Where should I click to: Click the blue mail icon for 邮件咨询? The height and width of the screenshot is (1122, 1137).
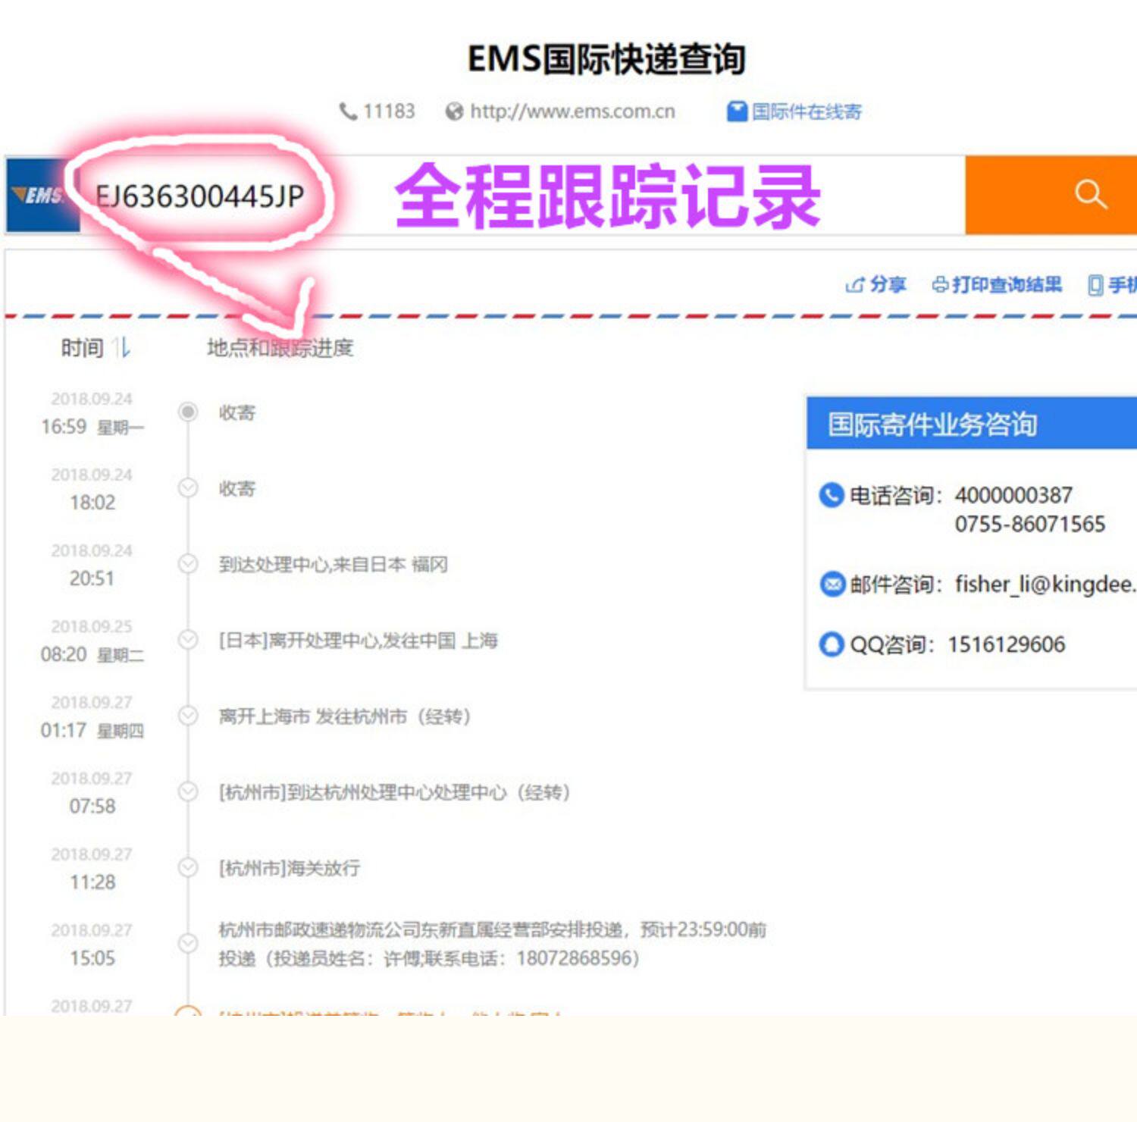(x=832, y=585)
